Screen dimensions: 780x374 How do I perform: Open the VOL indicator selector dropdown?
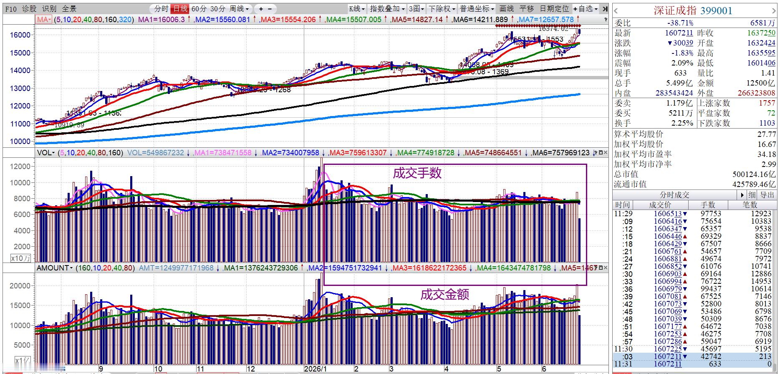tap(46, 153)
